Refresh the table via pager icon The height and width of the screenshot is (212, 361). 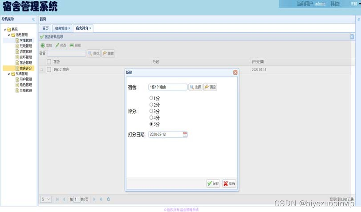point(109,199)
